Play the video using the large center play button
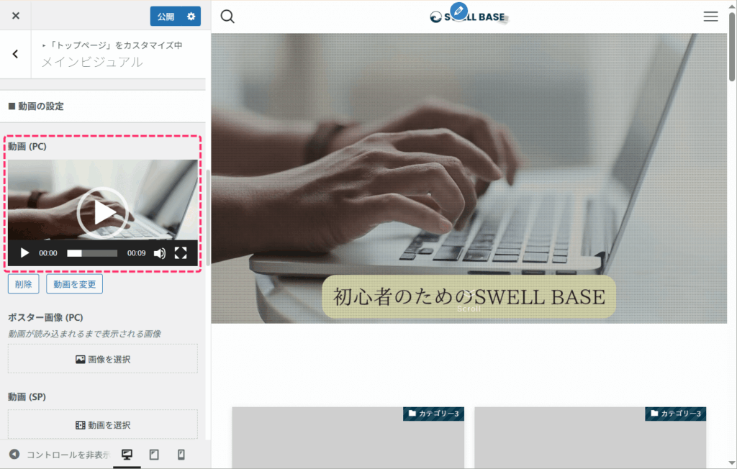The image size is (737, 469). click(x=102, y=212)
